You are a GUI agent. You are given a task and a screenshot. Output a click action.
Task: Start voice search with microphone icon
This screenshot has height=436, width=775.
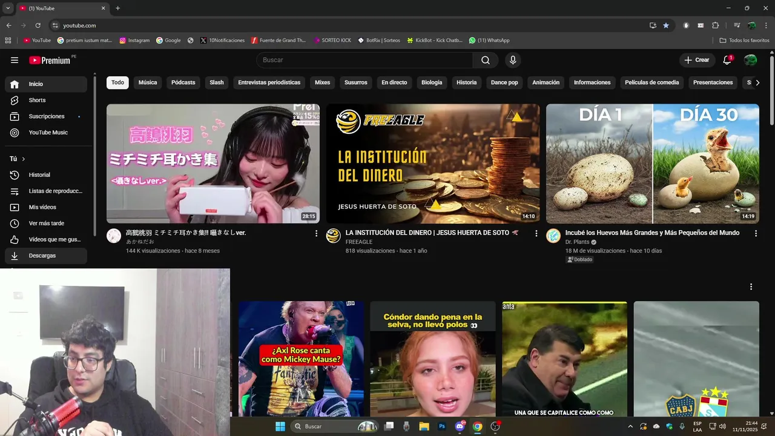pos(513,60)
